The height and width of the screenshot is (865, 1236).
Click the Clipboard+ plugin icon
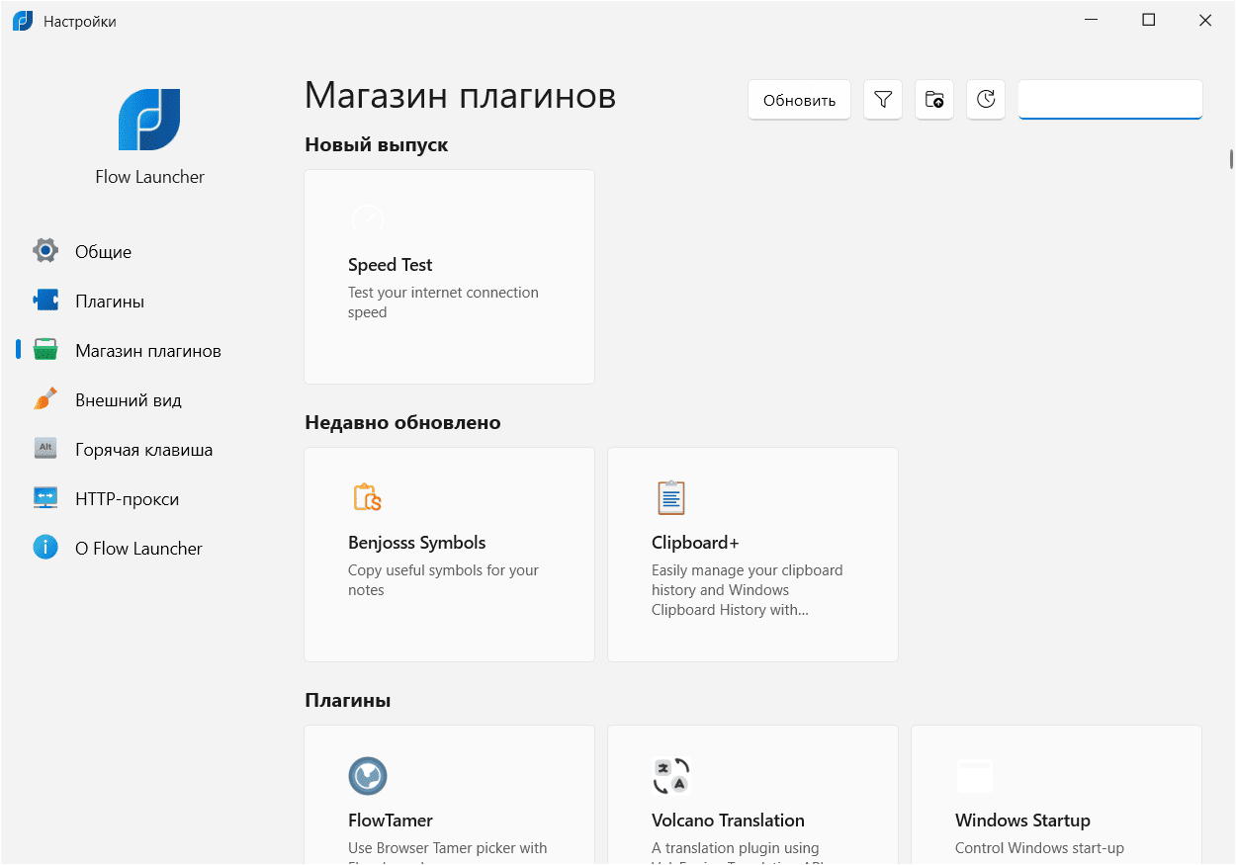click(x=671, y=497)
